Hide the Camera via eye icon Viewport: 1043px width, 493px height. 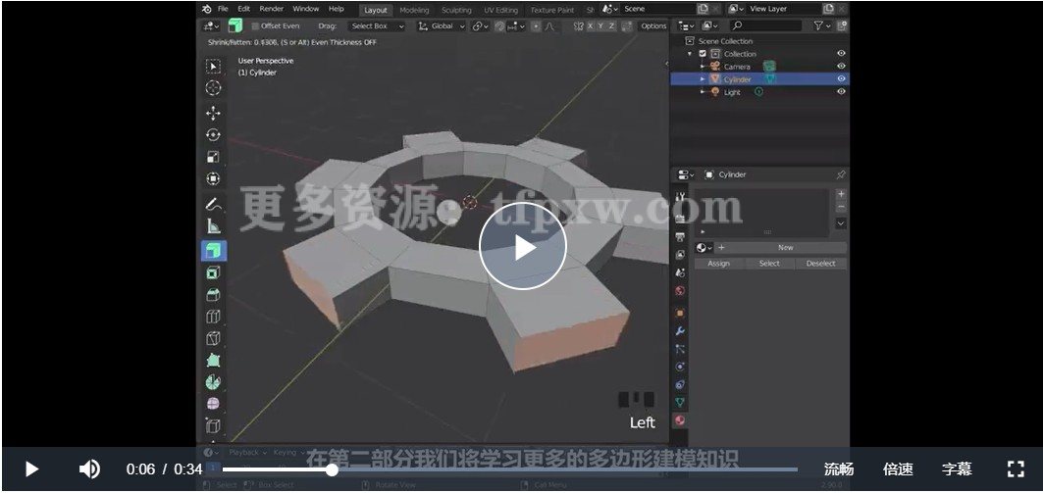(841, 66)
